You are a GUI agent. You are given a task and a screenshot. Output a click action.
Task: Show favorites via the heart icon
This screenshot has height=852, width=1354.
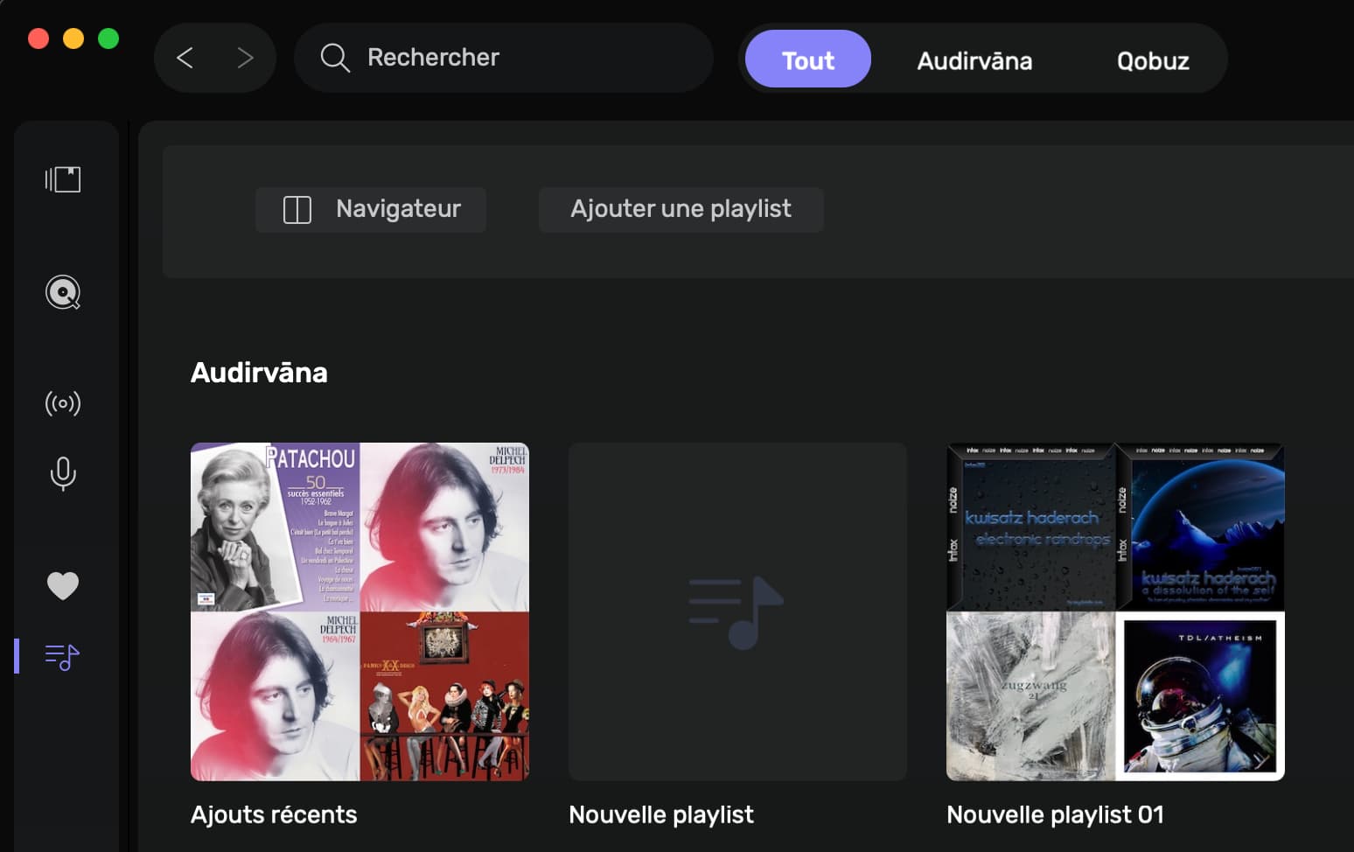click(63, 585)
